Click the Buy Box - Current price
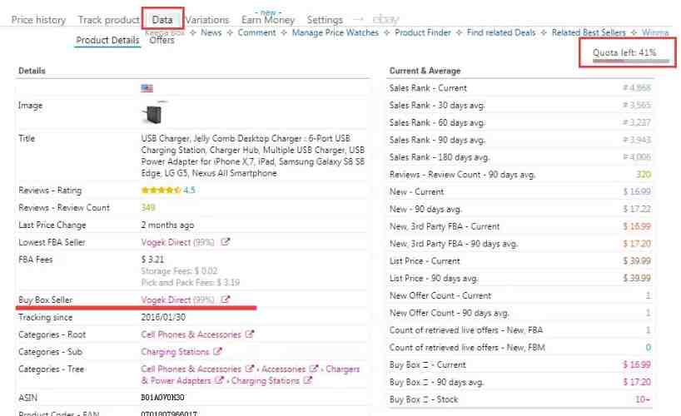This screenshot has height=416, width=681. pyautogui.click(x=637, y=364)
